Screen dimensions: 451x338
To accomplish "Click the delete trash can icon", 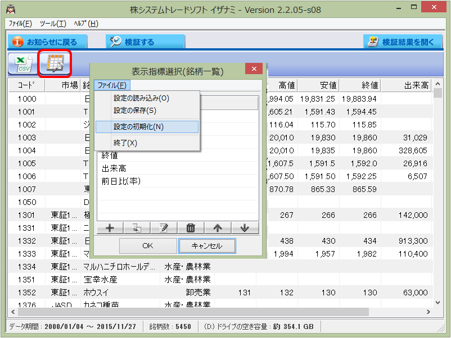I will pyautogui.click(x=191, y=228).
